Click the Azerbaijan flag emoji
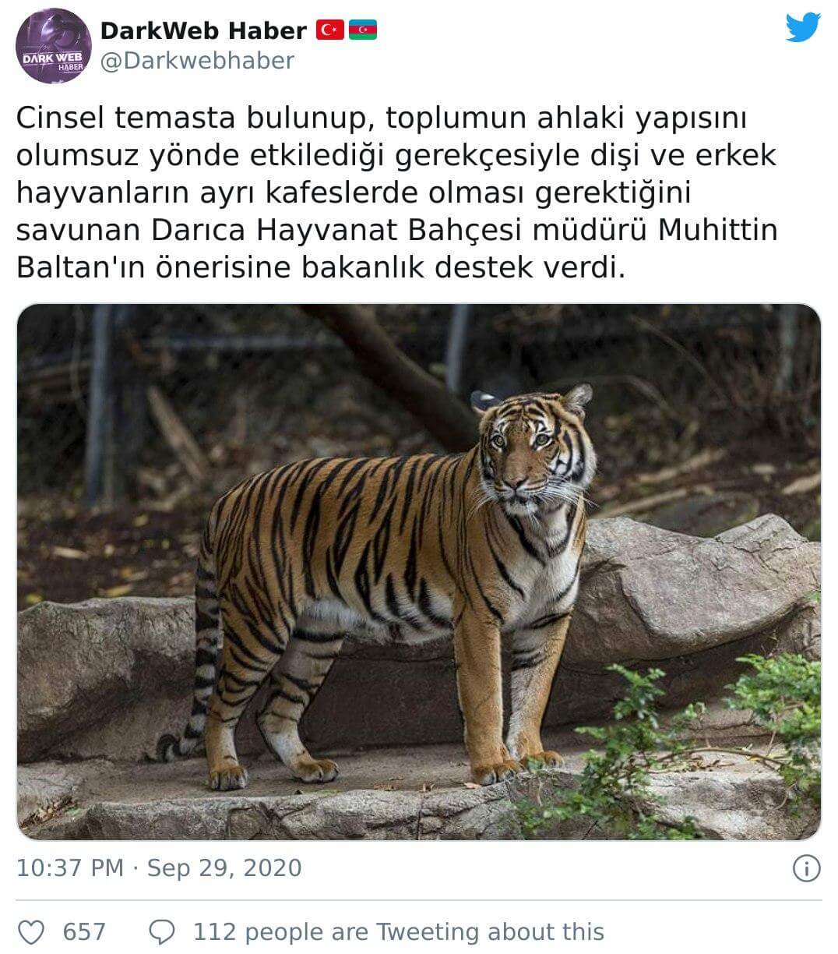This screenshot has height=954, width=838. pos(363,30)
